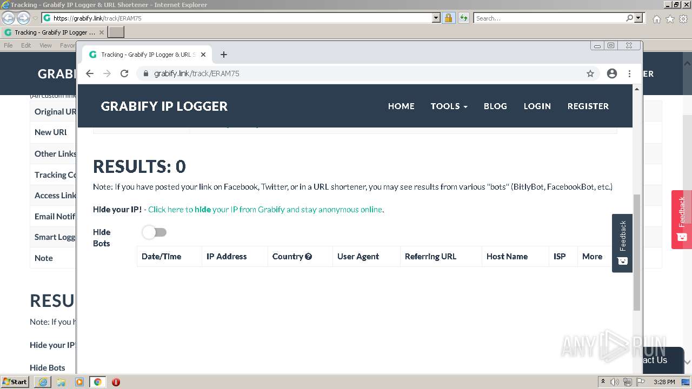Go to HOME in Grabify navbar
692x389 pixels.
(401, 106)
